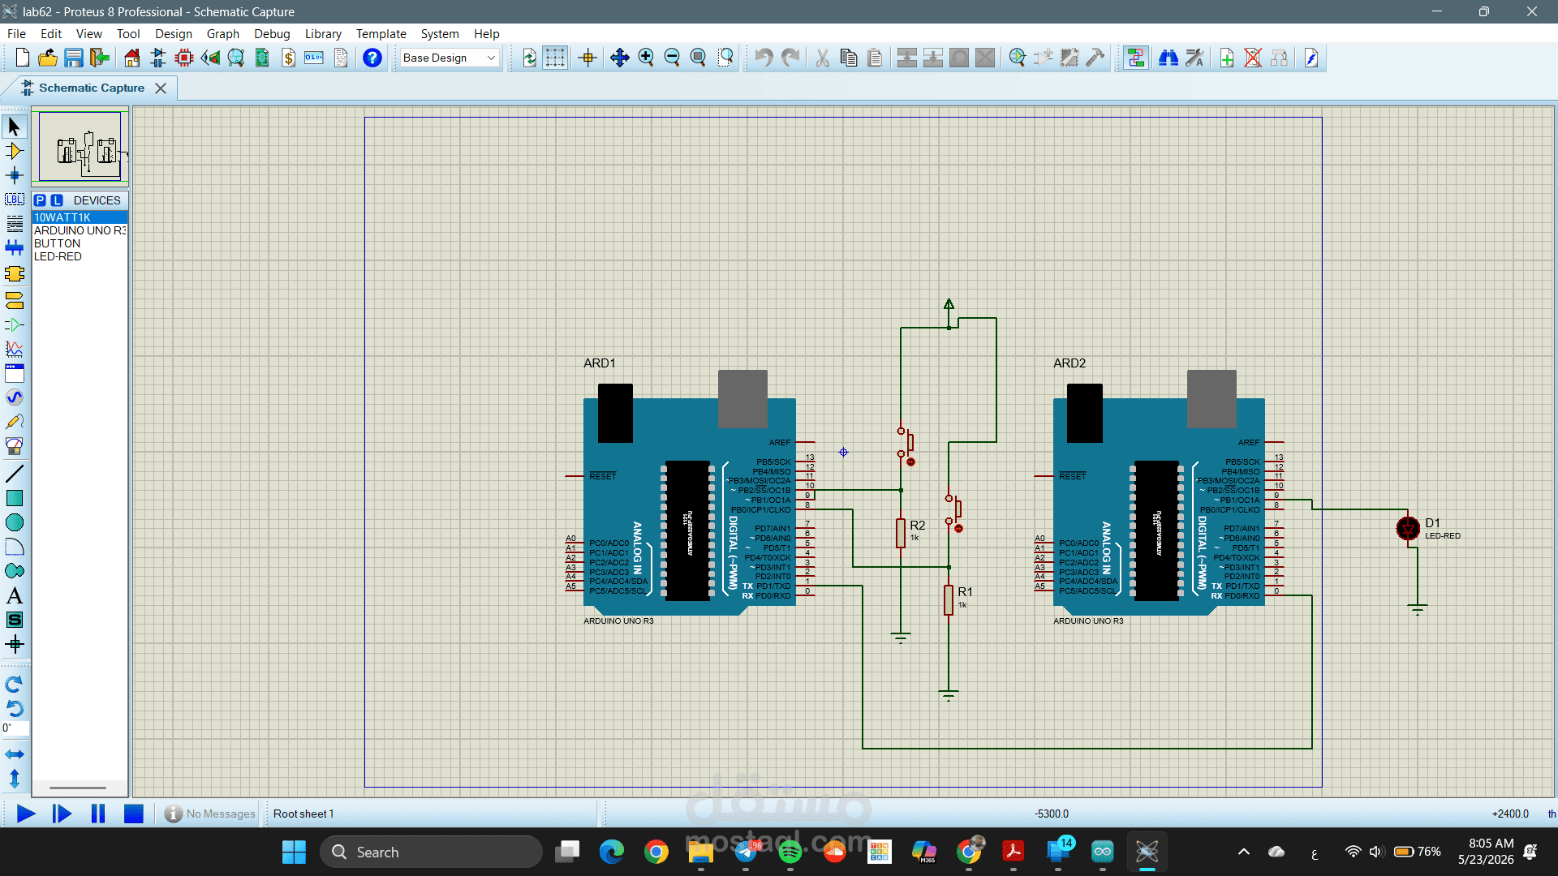Open the Debug menu

point(272,33)
